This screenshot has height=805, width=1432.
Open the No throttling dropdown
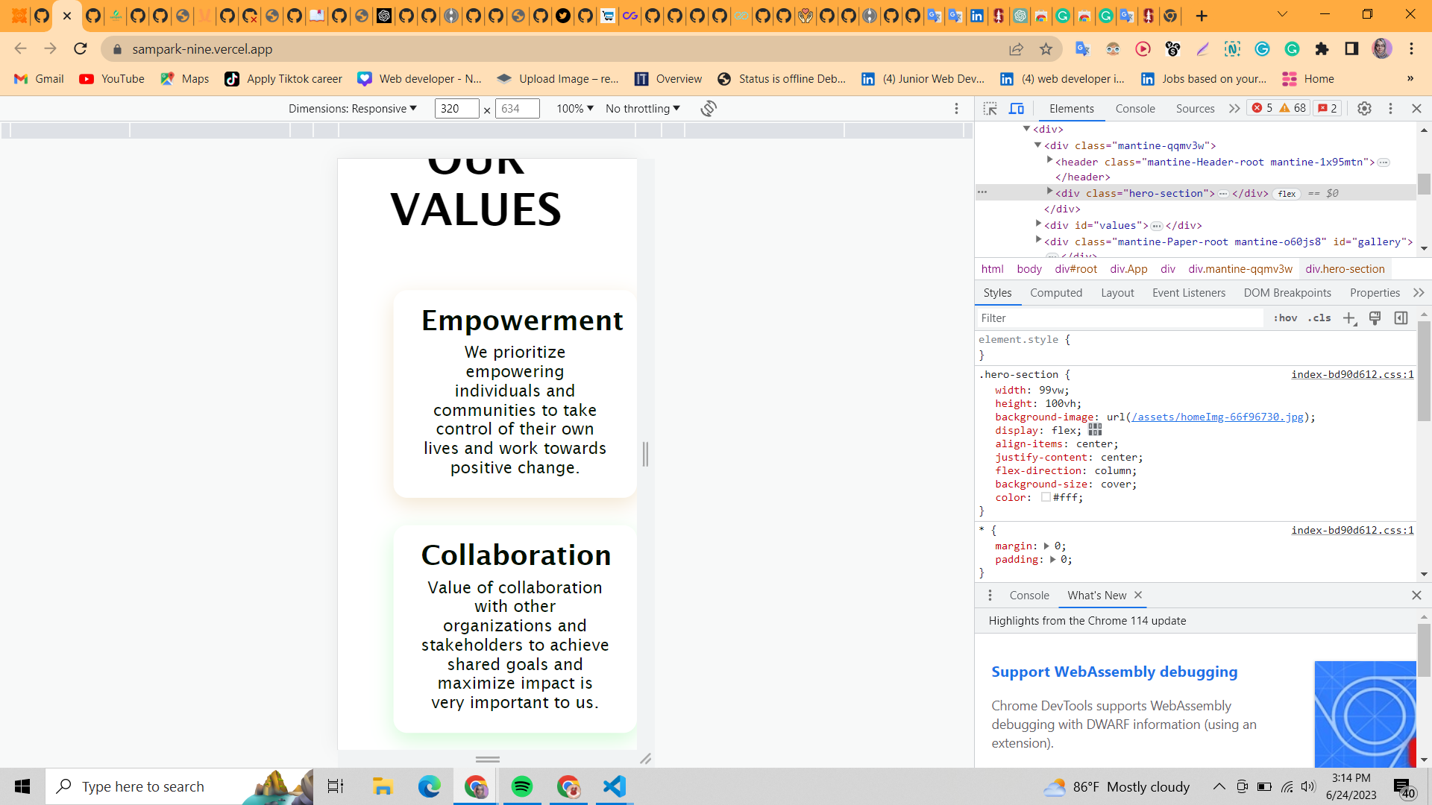[641, 108]
